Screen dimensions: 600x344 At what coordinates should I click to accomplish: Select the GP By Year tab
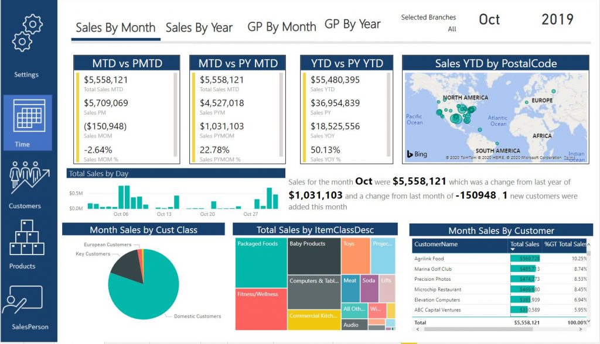coord(352,25)
